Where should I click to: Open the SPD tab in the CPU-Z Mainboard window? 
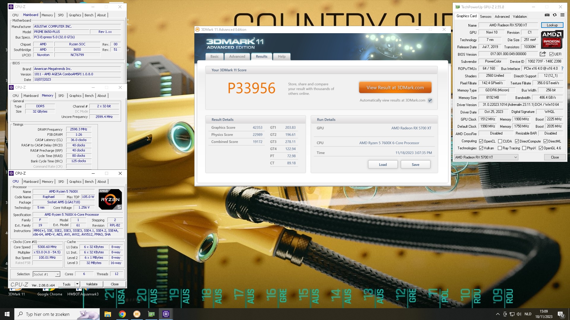(61, 15)
